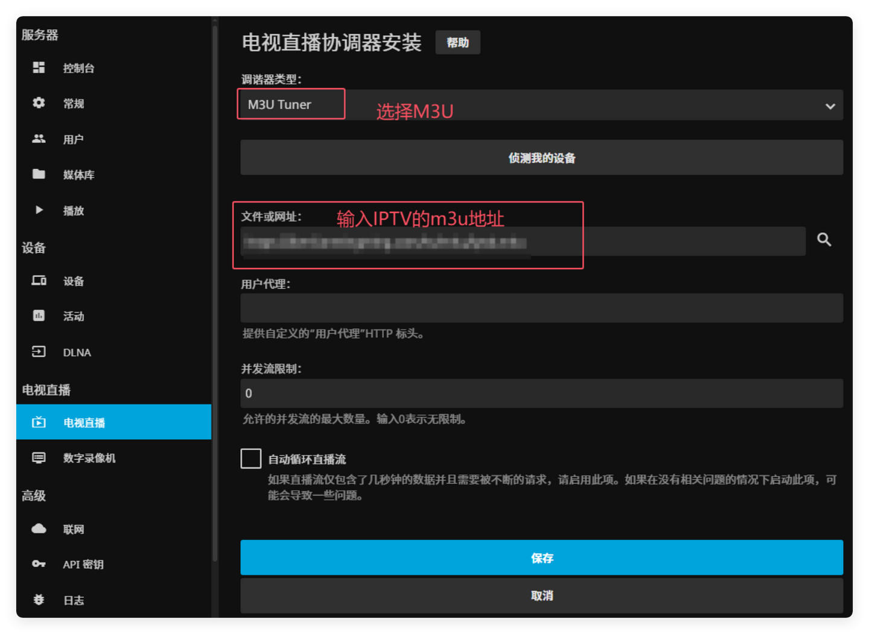Enable the 自动循环直播流 checkbox

[x=251, y=458]
